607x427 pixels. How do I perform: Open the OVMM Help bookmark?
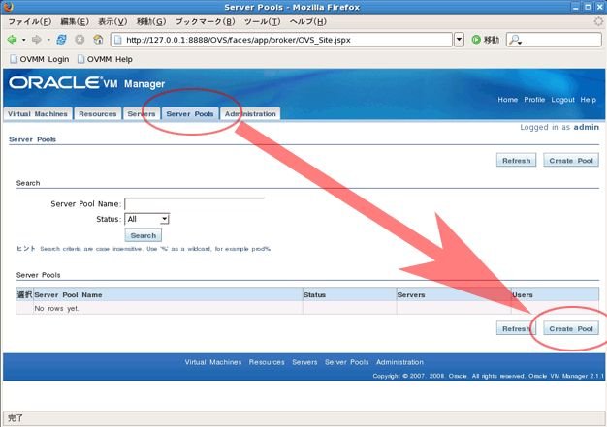(105, 59)
